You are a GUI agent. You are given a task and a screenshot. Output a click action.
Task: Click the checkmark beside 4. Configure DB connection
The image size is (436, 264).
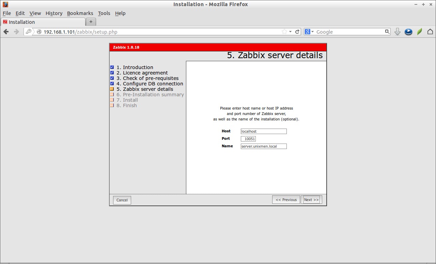tap(112, 84)
